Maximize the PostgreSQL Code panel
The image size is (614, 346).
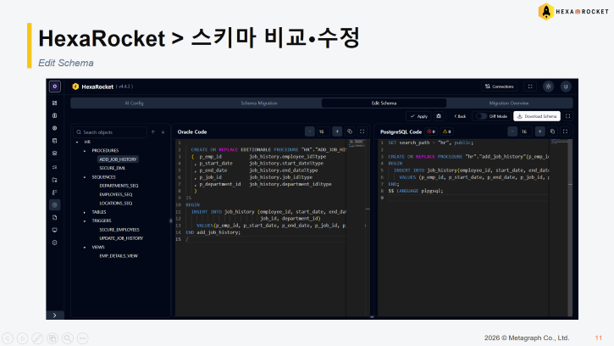tap(565, 131)
